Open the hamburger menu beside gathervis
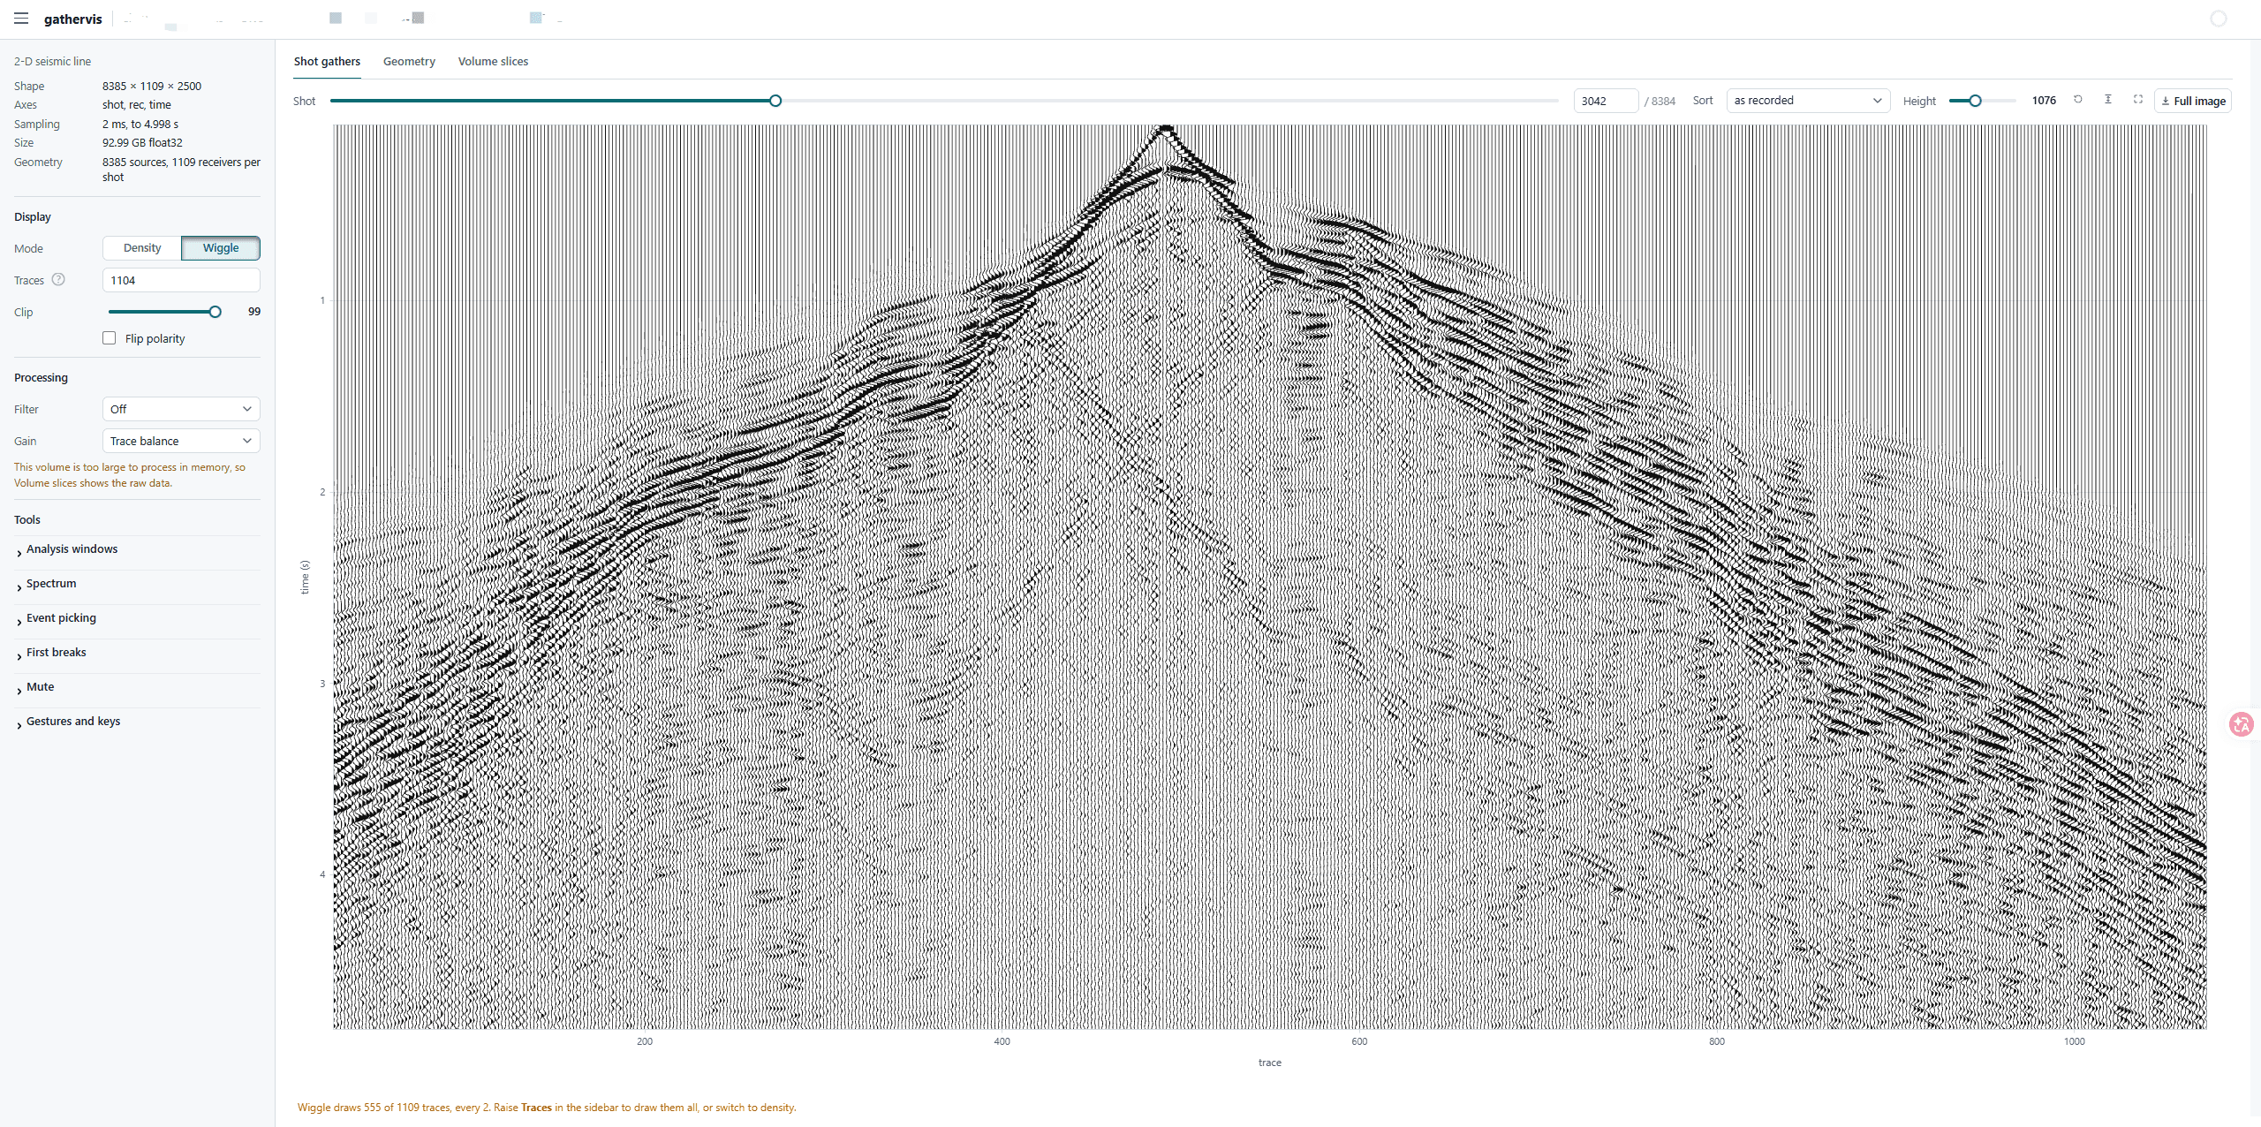The height and width of the screenshot is (1127, 2261). 21,19
